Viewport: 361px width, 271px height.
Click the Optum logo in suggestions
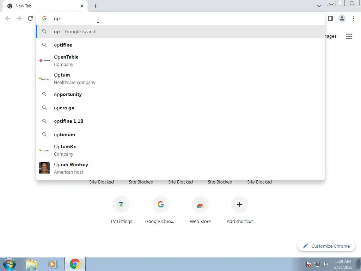[x=44, y=79]
